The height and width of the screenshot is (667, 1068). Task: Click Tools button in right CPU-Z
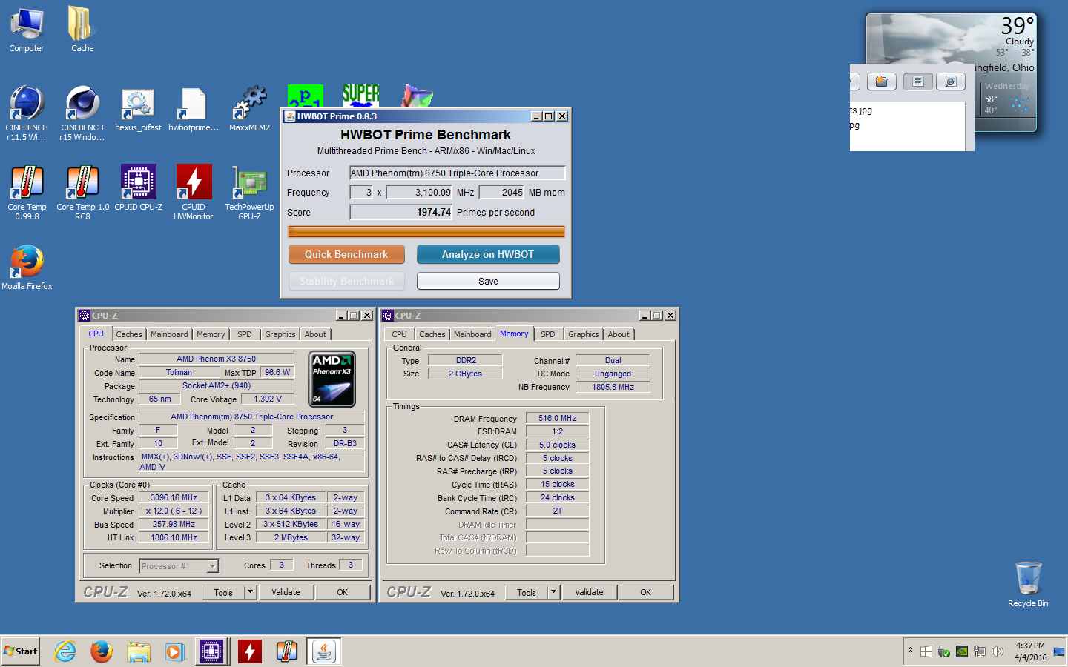(527, 592)
